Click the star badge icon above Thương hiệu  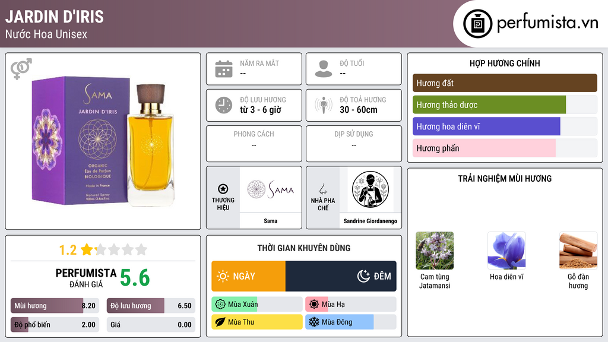223,189
